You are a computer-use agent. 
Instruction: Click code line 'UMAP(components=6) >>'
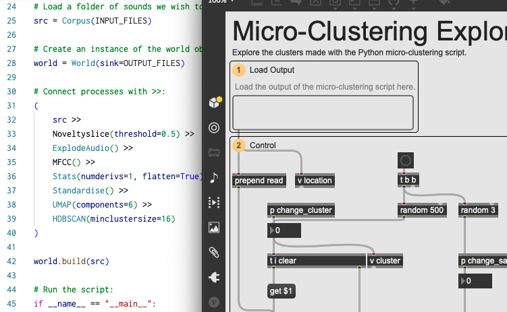(x=102, y=205)
